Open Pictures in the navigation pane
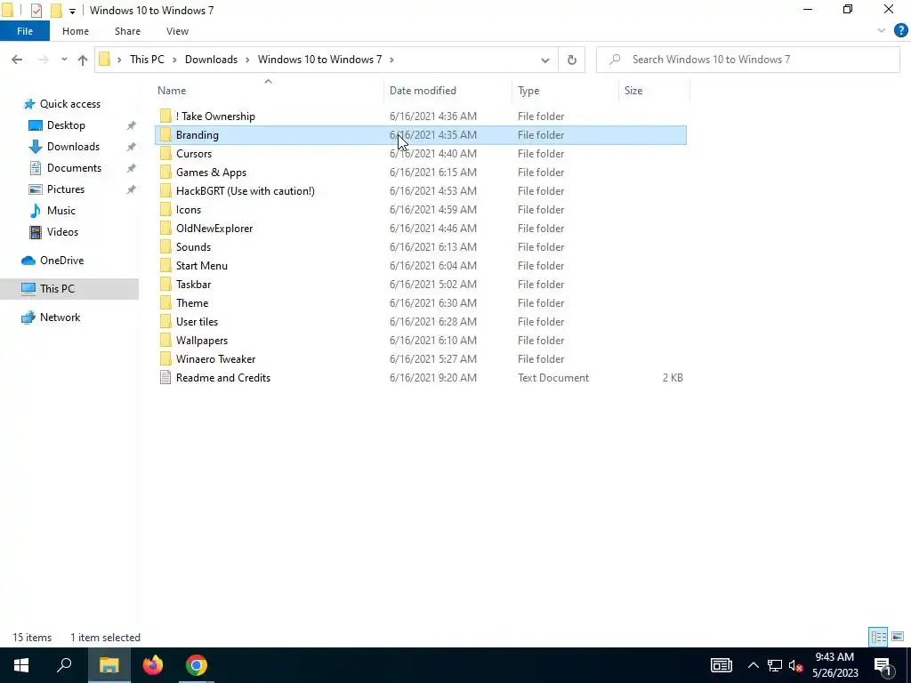Screen dimensions: 911x683 pos(65,189)
